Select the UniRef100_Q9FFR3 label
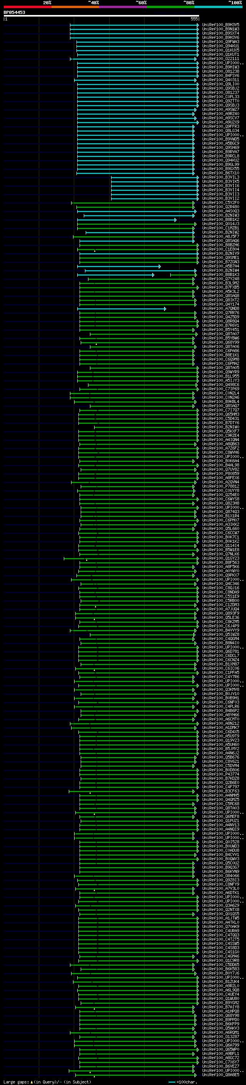This screenshot has width=246, height=1085. pyautogui.click(x=221, y=126)
